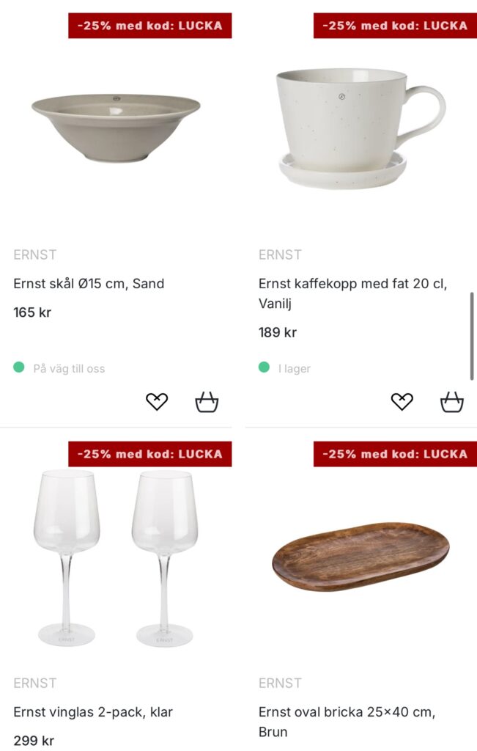View the brown oval tray image
Viewport: 477px width, 751px height.
(x=360, y=556)
